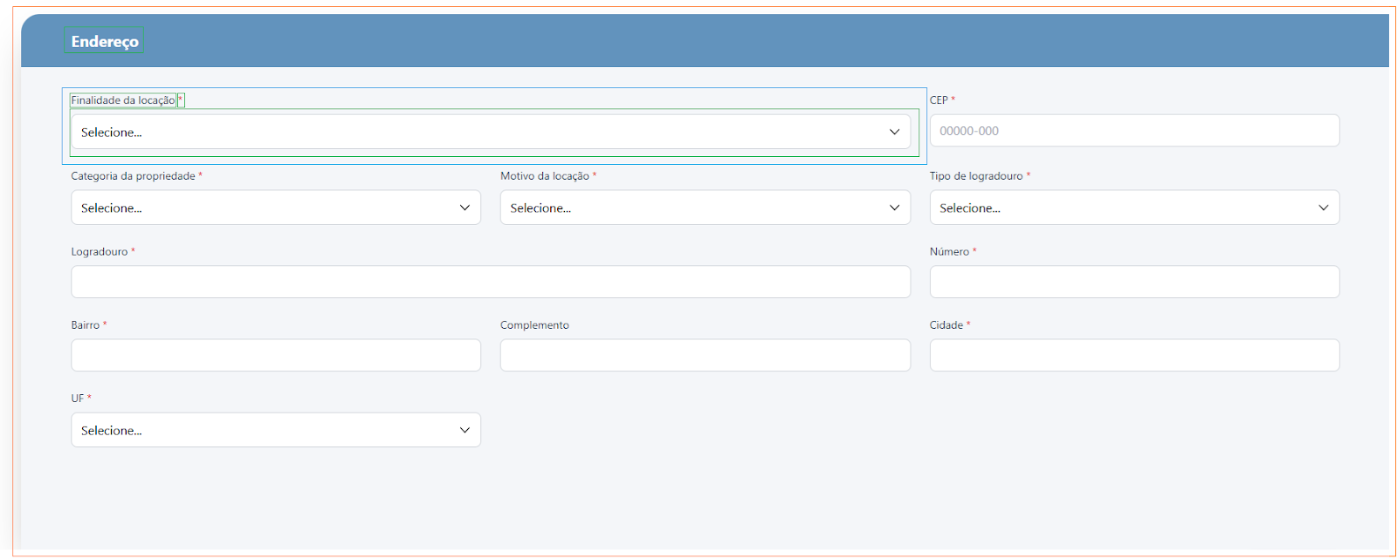Click the chevron arrow in Finalidade da locação
This screenshot has width=1397, height=559.
pos(894,133)
